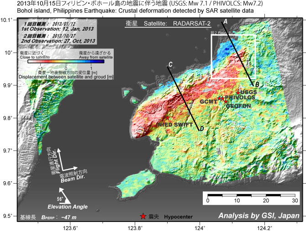Click the red star below PHIVOLCS near GEOFON

click(226, 102)
